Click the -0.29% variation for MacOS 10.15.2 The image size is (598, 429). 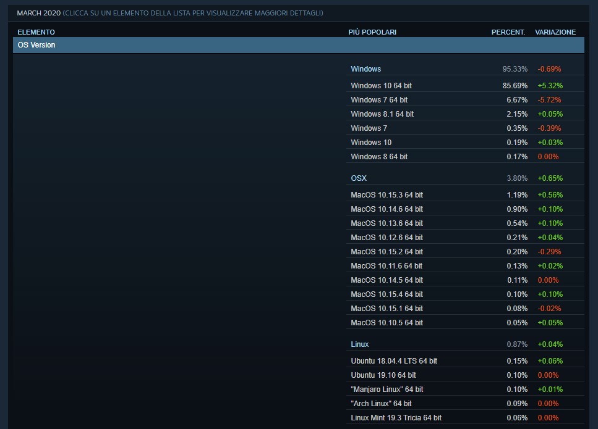click(549, 252)
